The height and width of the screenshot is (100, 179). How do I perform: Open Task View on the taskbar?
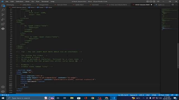[65, 98]
